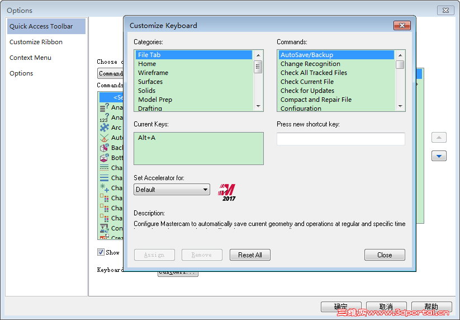
Task: Click Close button in Customize Keyboard
Action: coord(385,255)
